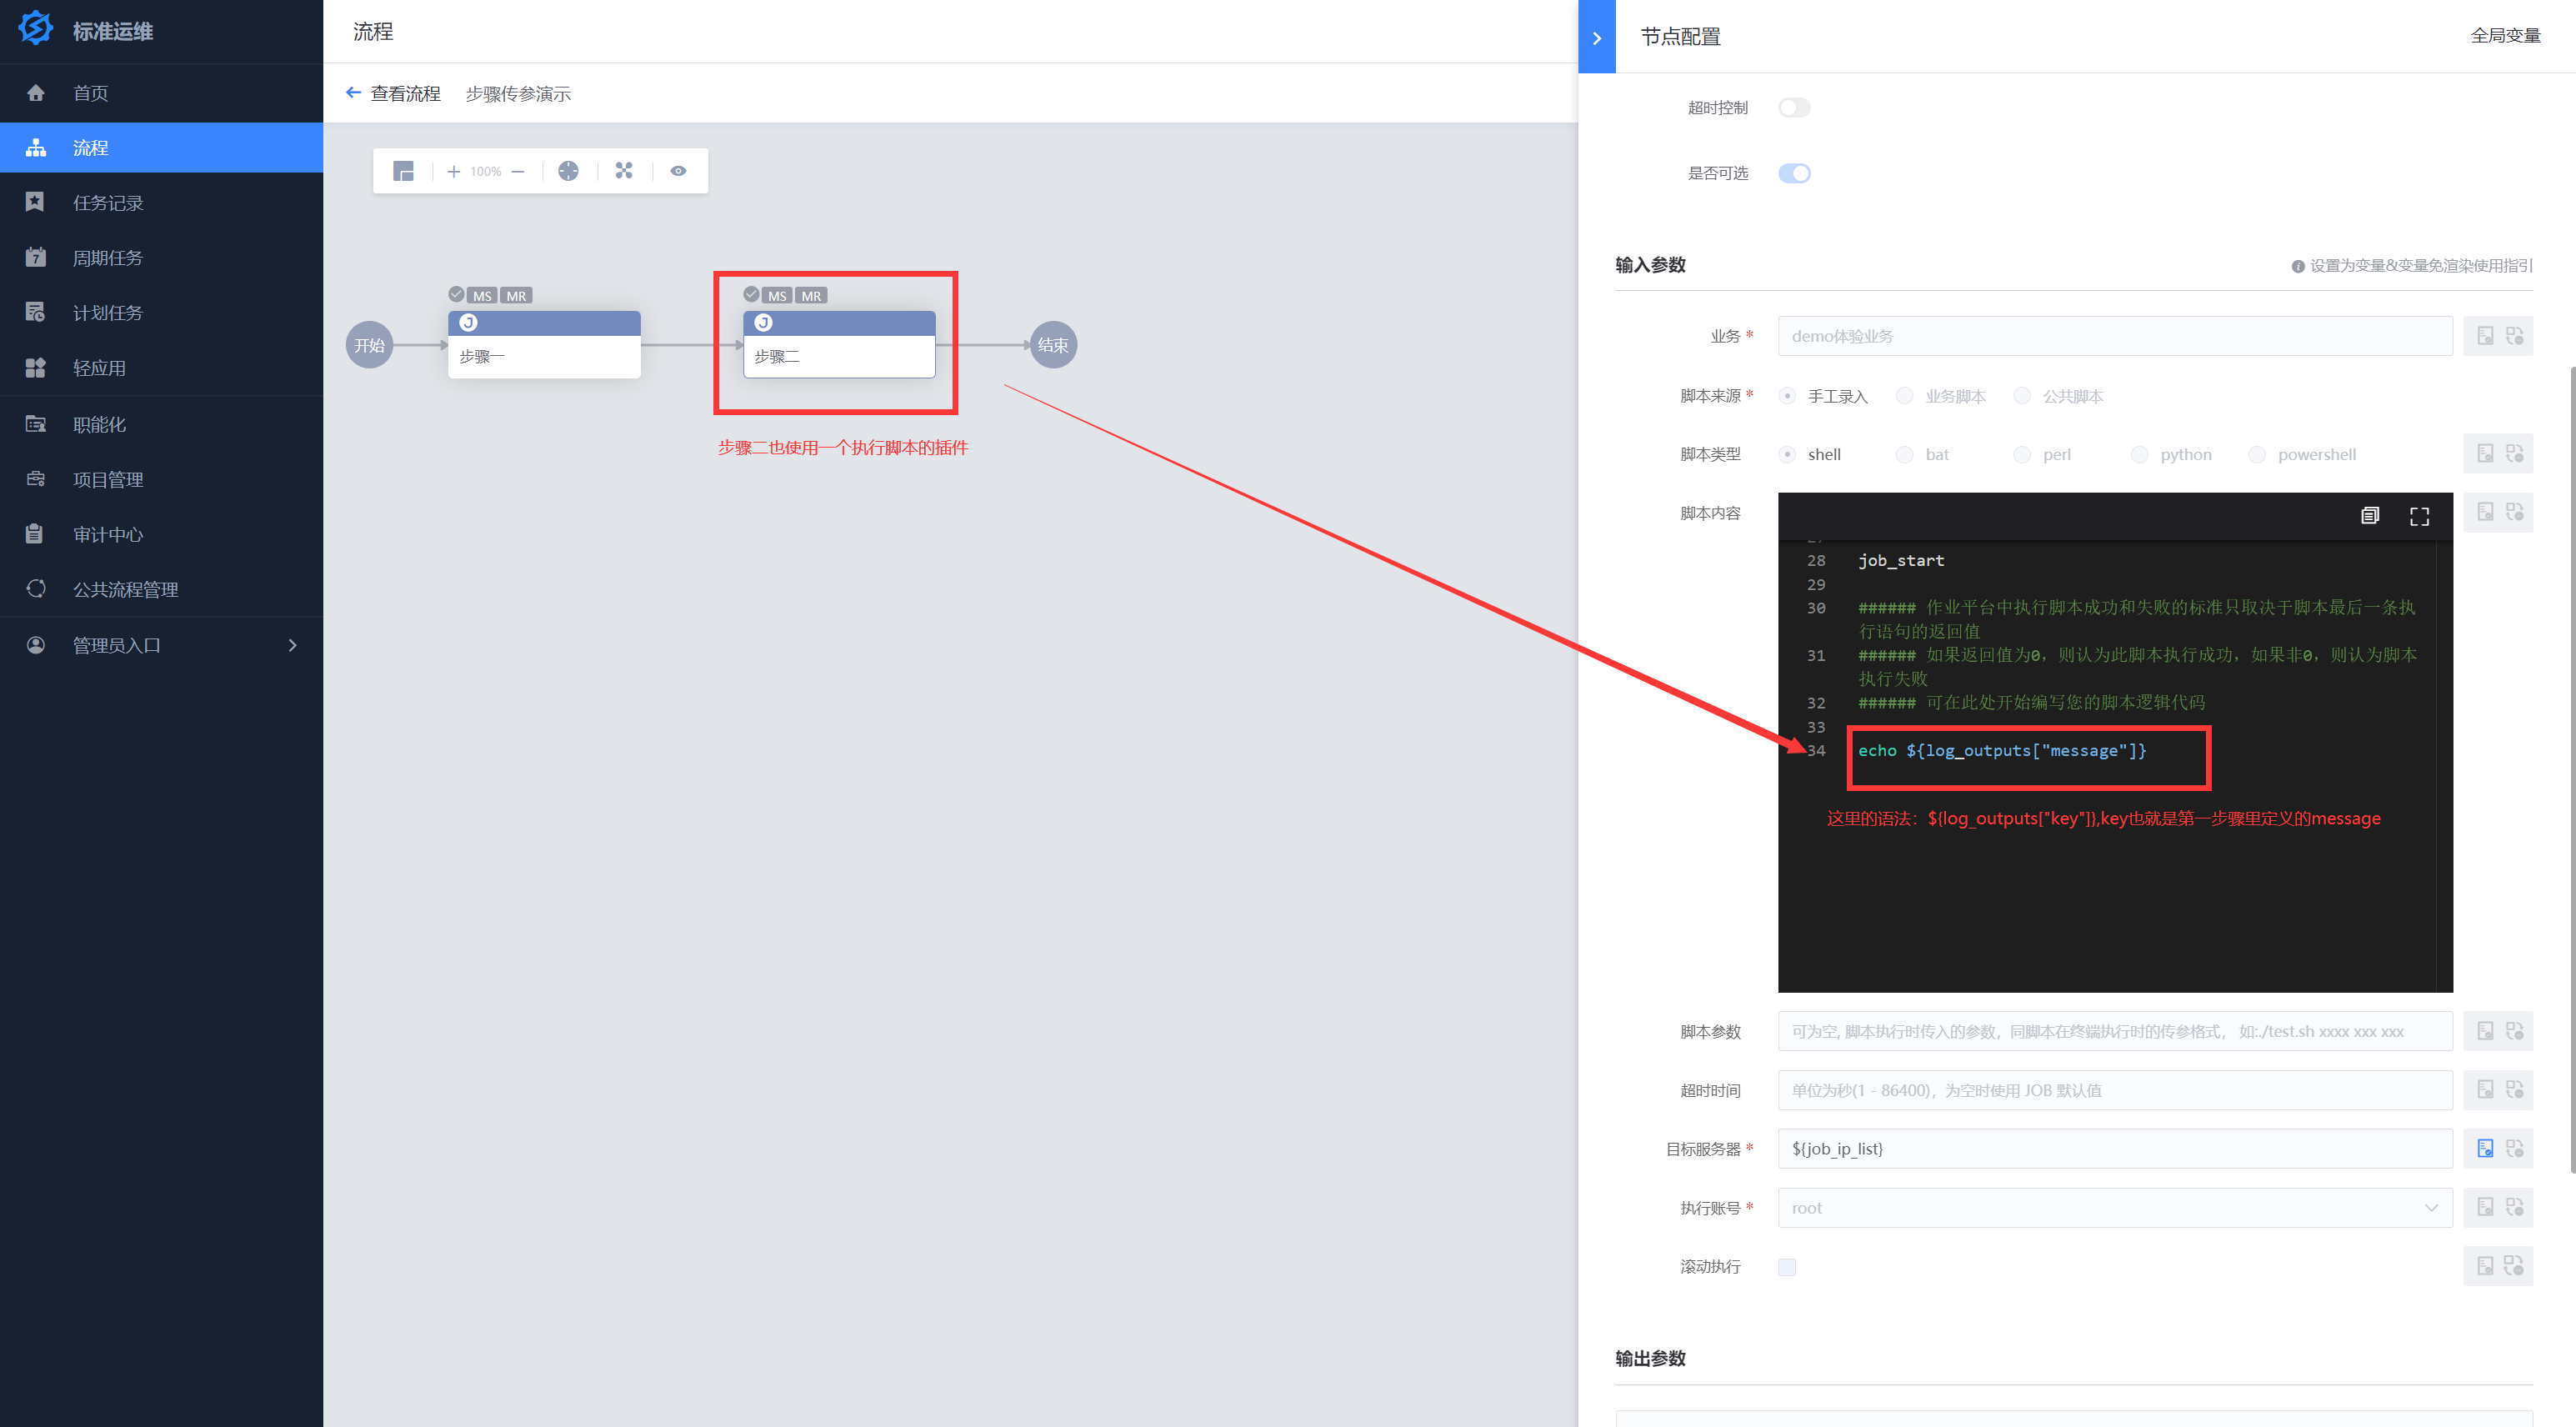Click the variable icon beside 目标服务器 field

2485,1148
